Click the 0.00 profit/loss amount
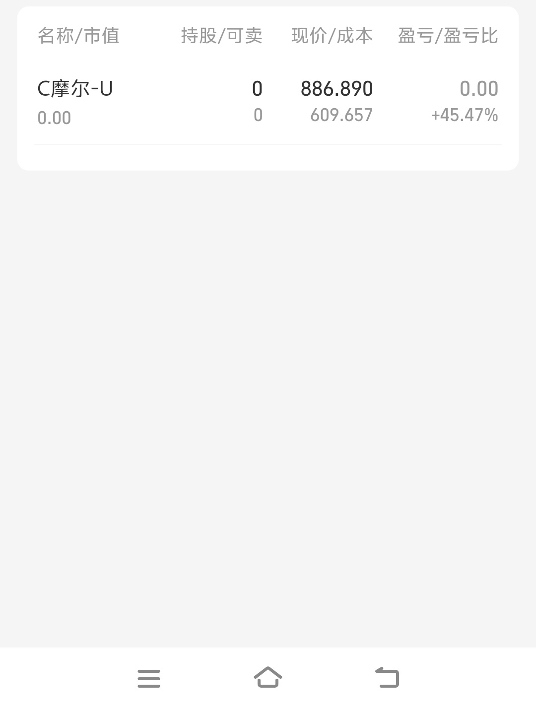This screenshot has height=710, width=536. 478,89
